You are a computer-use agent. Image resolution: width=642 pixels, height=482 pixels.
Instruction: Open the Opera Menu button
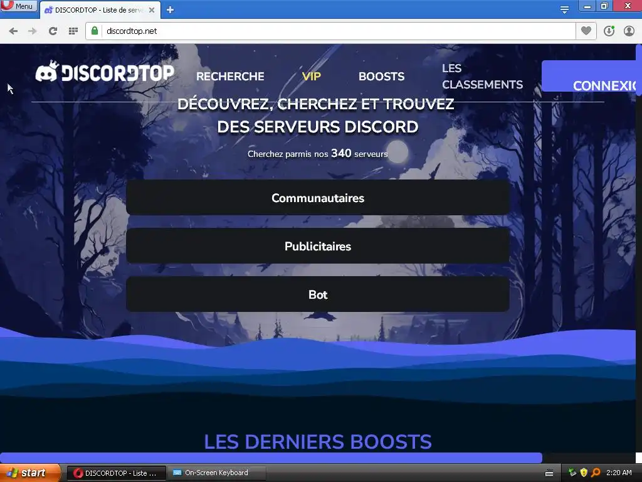tap(19, 6)
